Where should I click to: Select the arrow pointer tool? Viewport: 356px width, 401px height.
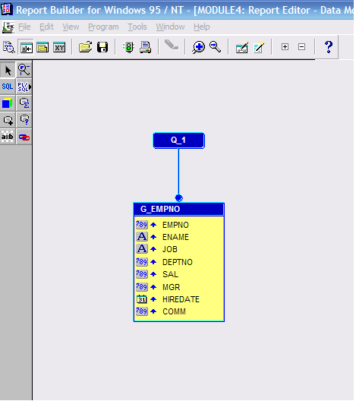(x=8, y=71)
